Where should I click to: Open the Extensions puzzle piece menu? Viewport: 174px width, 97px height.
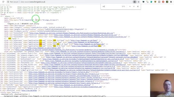tap(171, 2)
